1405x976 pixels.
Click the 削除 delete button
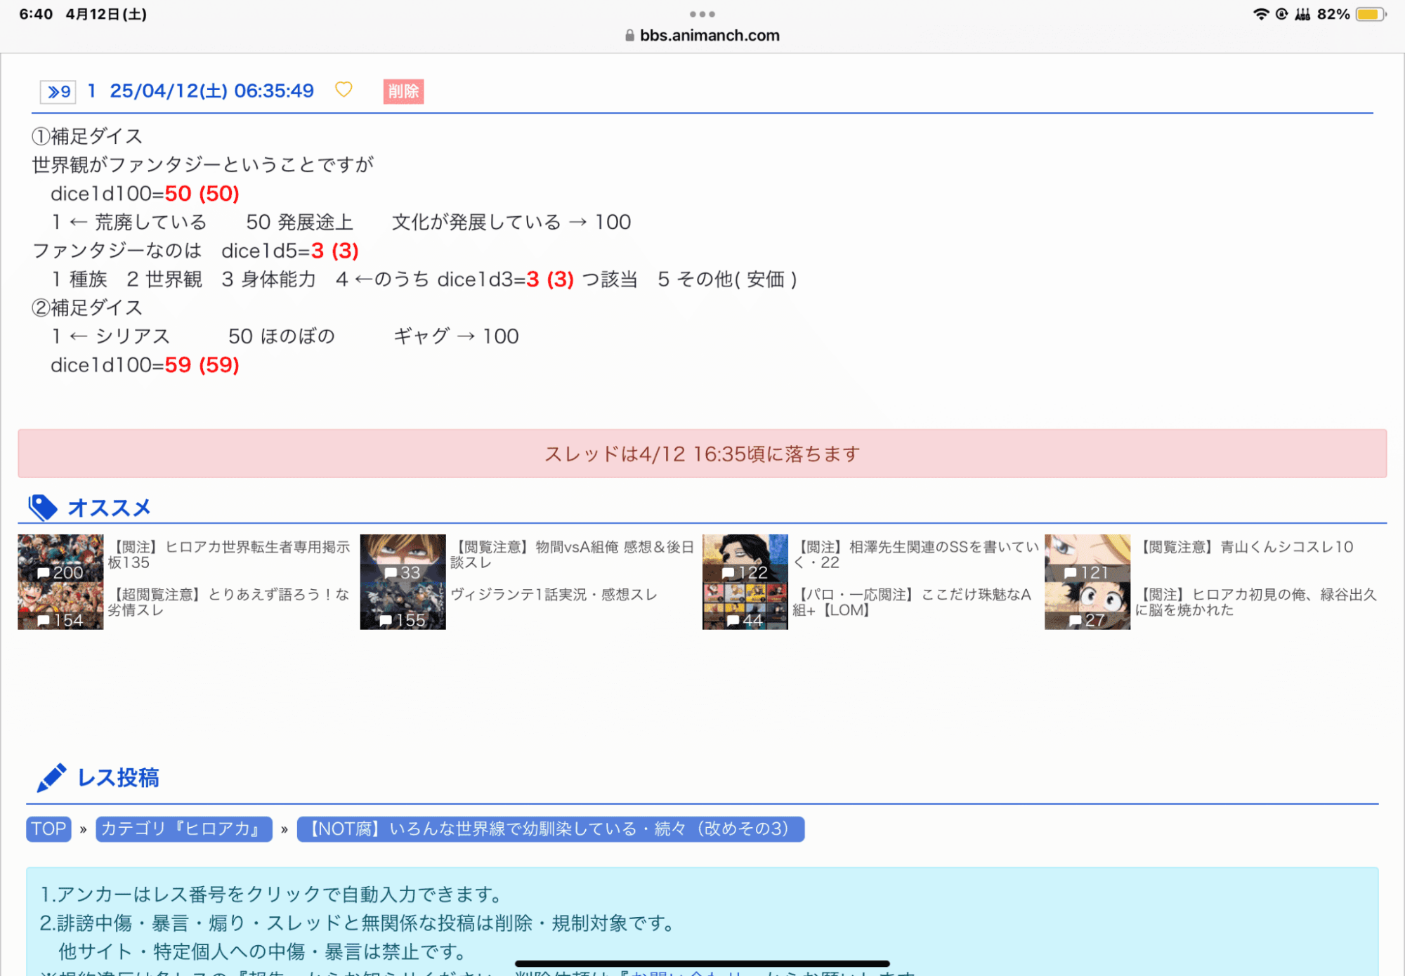(403, 91)
